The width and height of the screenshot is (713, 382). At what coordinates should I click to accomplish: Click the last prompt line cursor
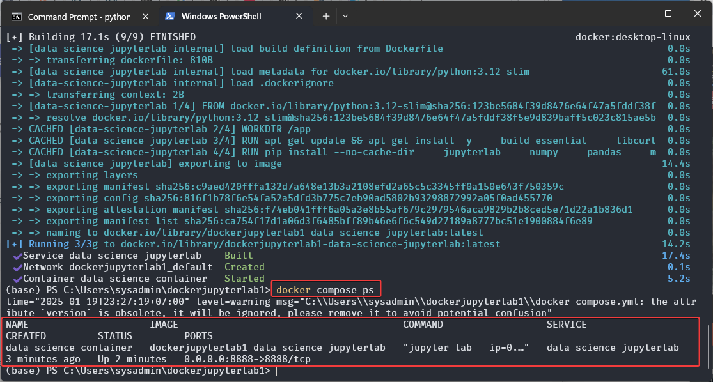tap(277, 371)
